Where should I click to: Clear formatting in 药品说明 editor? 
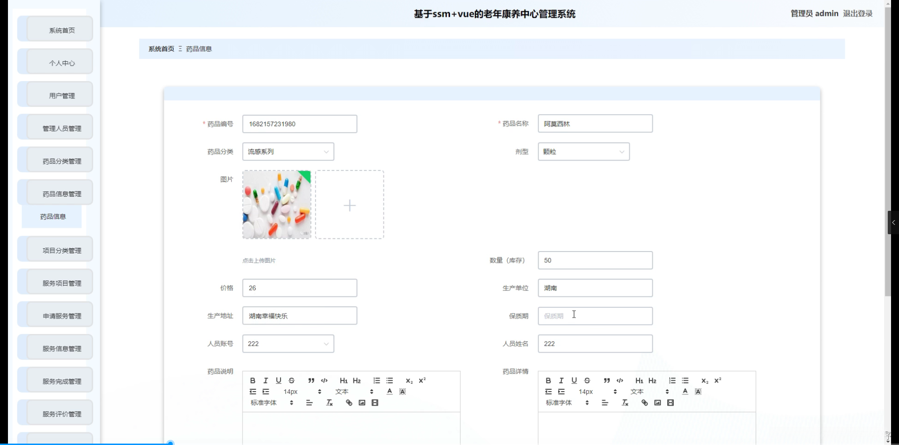coord(330,403)
